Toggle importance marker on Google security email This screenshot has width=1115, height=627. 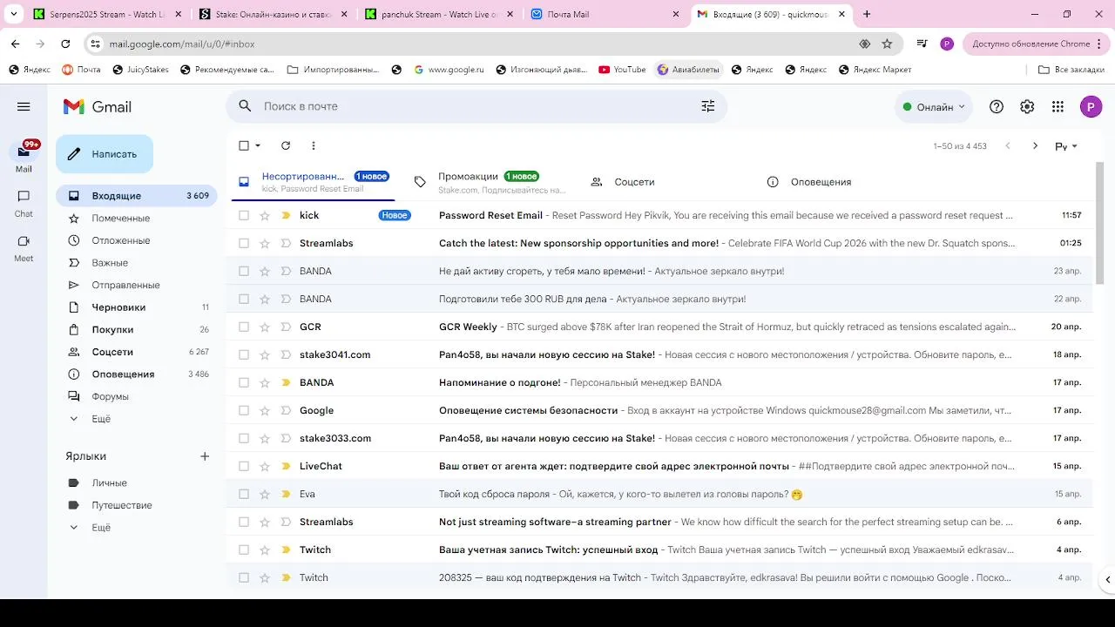(x=286, y=410)
